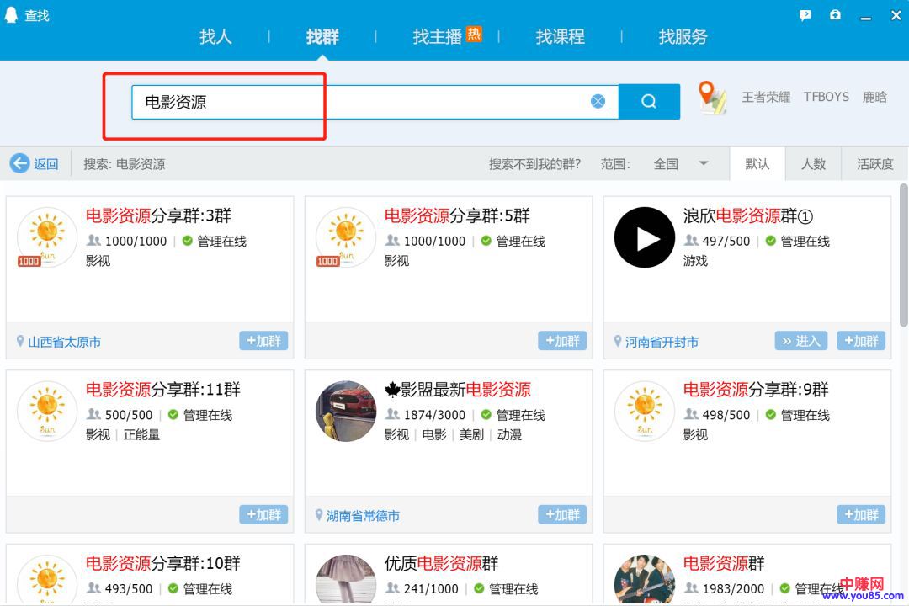Switch to the 找人 tab

(x=215, y=37)
